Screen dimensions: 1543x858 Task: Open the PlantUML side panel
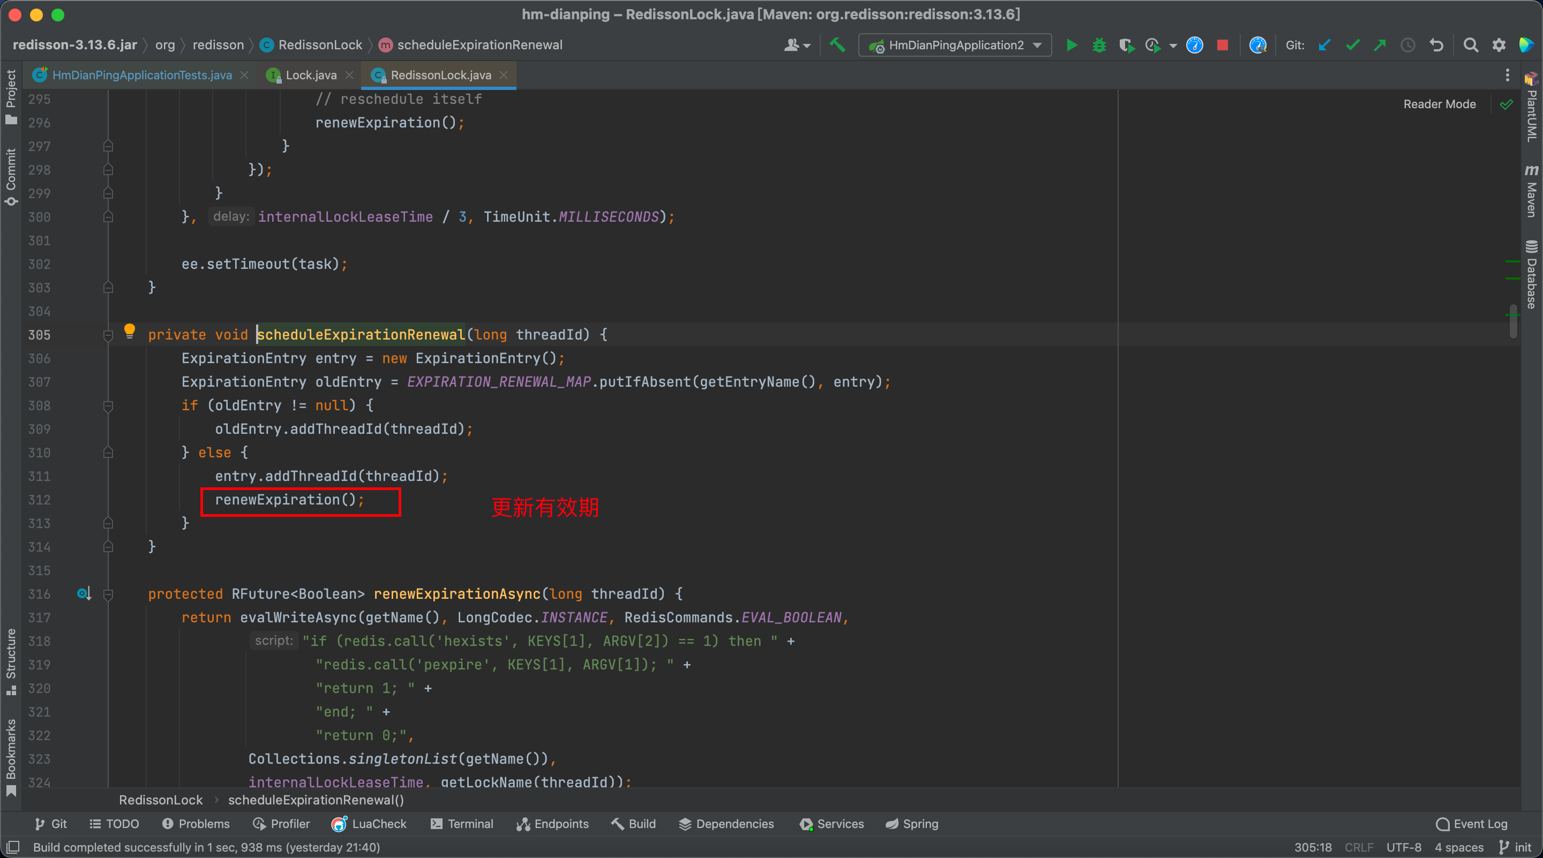click(1531, 108)
